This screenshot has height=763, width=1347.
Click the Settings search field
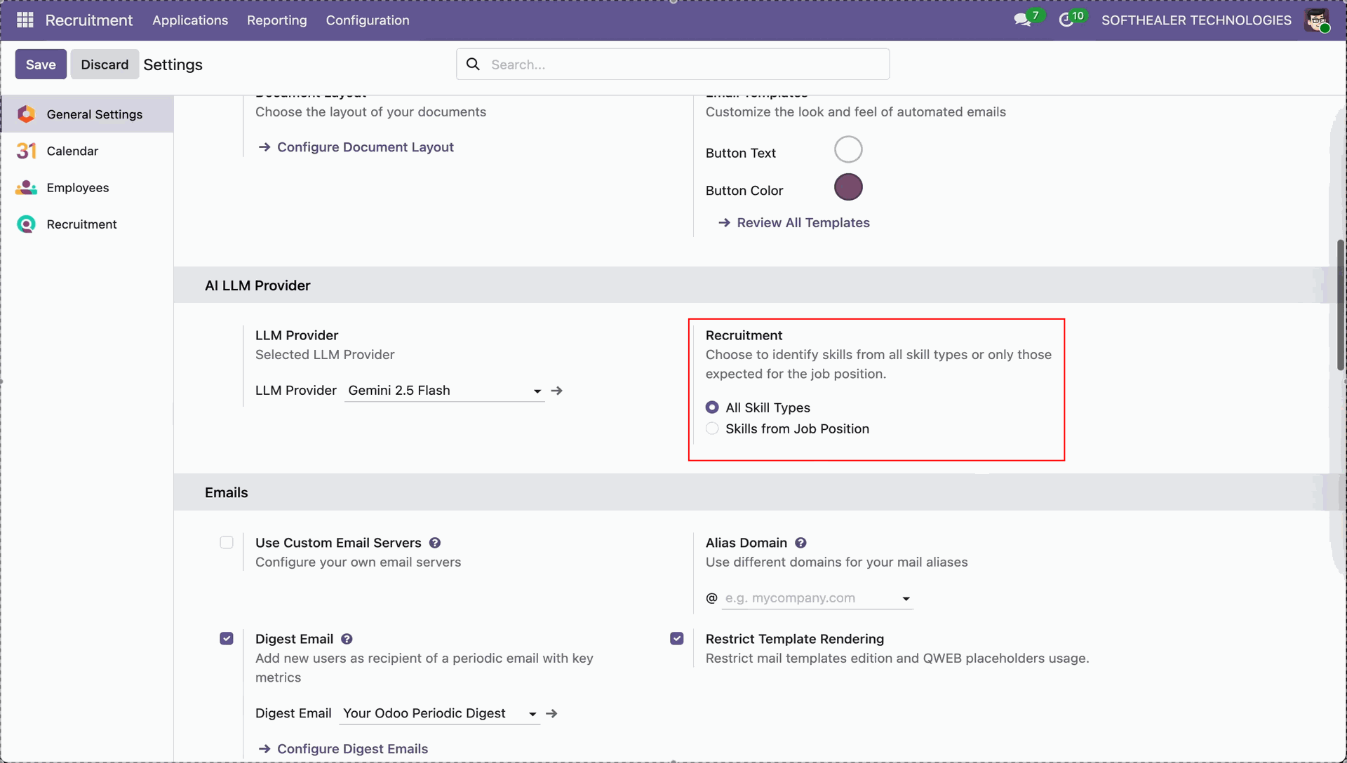684,65
